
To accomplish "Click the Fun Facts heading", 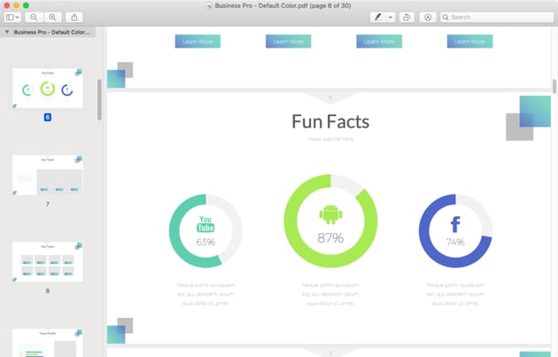I will (330, 121).
